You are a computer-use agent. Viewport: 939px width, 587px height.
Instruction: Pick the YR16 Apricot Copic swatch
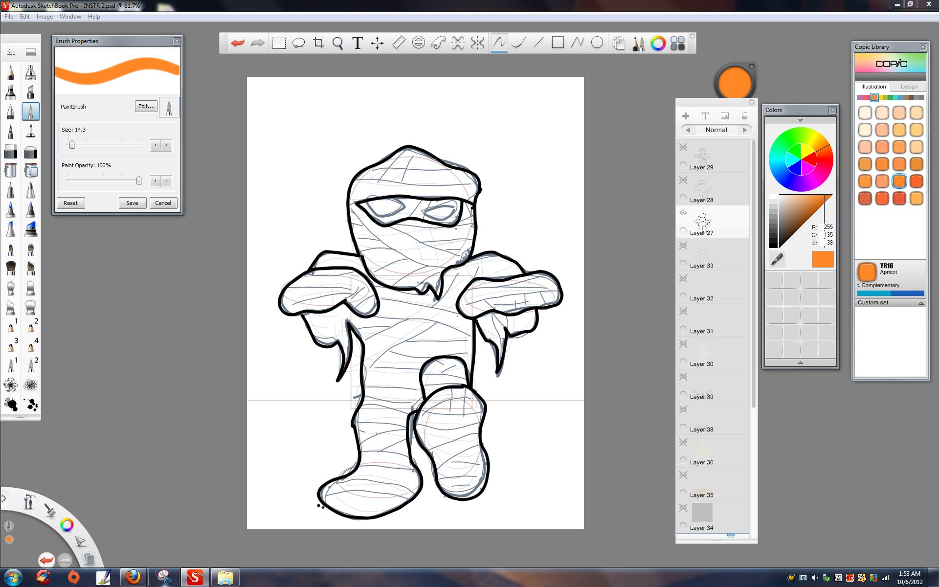(899, 181)
